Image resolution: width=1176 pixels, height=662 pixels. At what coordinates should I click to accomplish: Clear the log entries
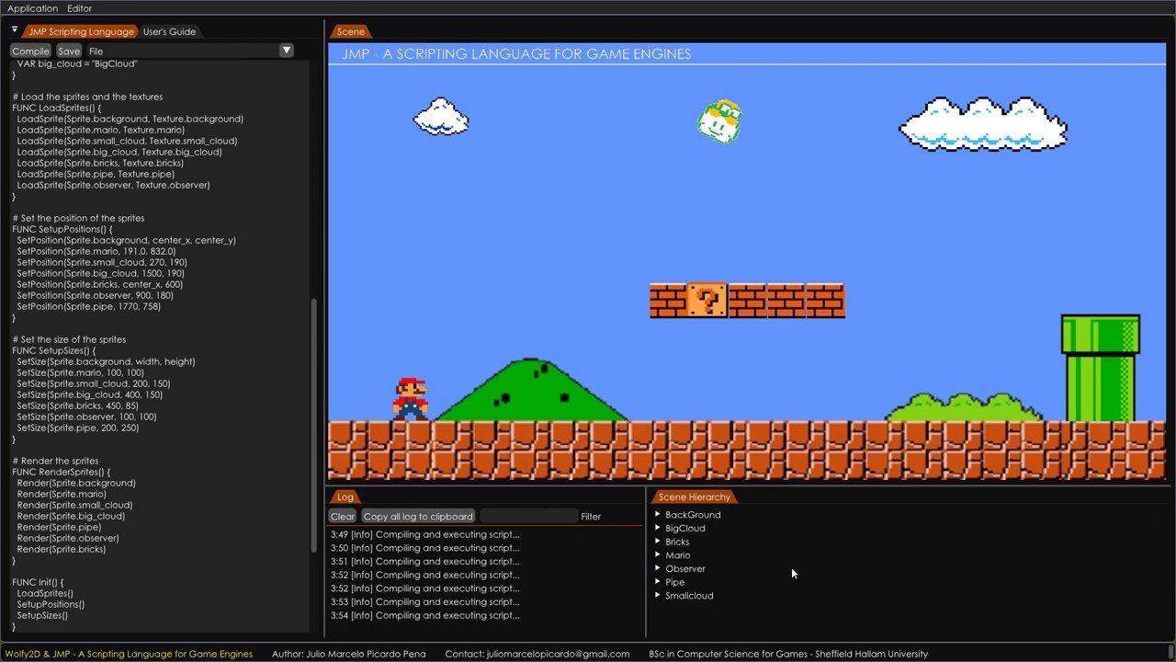pos(342,517)
